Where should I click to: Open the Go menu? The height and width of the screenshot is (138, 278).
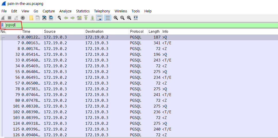tap(36, 11)
